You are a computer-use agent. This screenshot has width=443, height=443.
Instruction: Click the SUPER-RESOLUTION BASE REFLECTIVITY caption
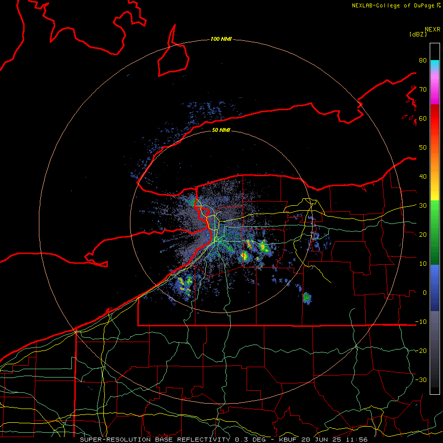(155, 440)
